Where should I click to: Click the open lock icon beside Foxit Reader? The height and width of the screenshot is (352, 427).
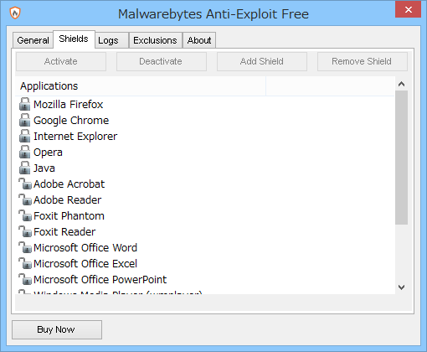click(x=25, y=231)
